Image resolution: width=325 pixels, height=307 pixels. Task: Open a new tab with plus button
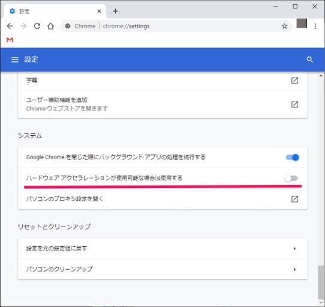[x=116, y=11]
